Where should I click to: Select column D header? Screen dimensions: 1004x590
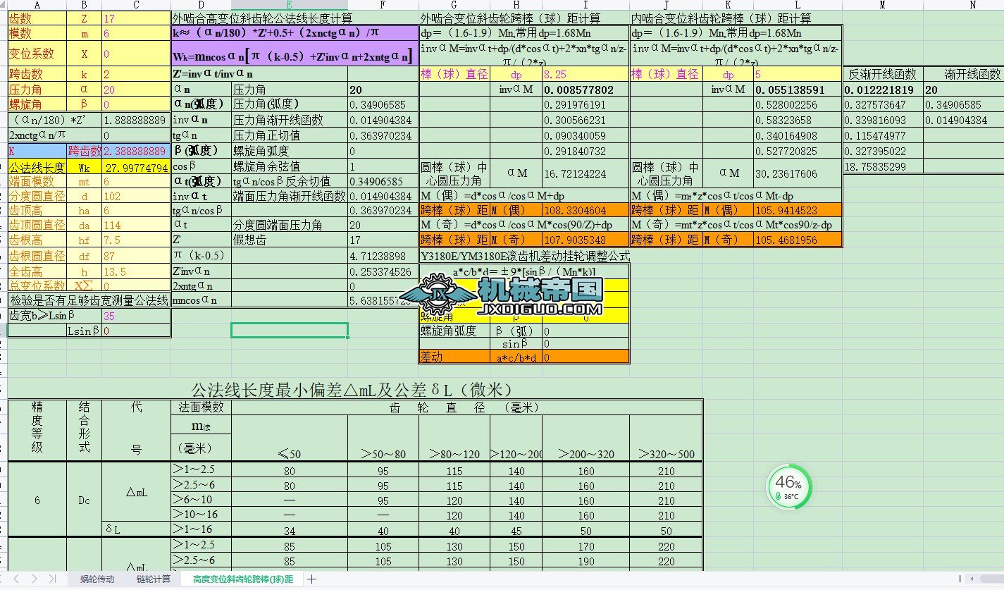coord(201,5)
